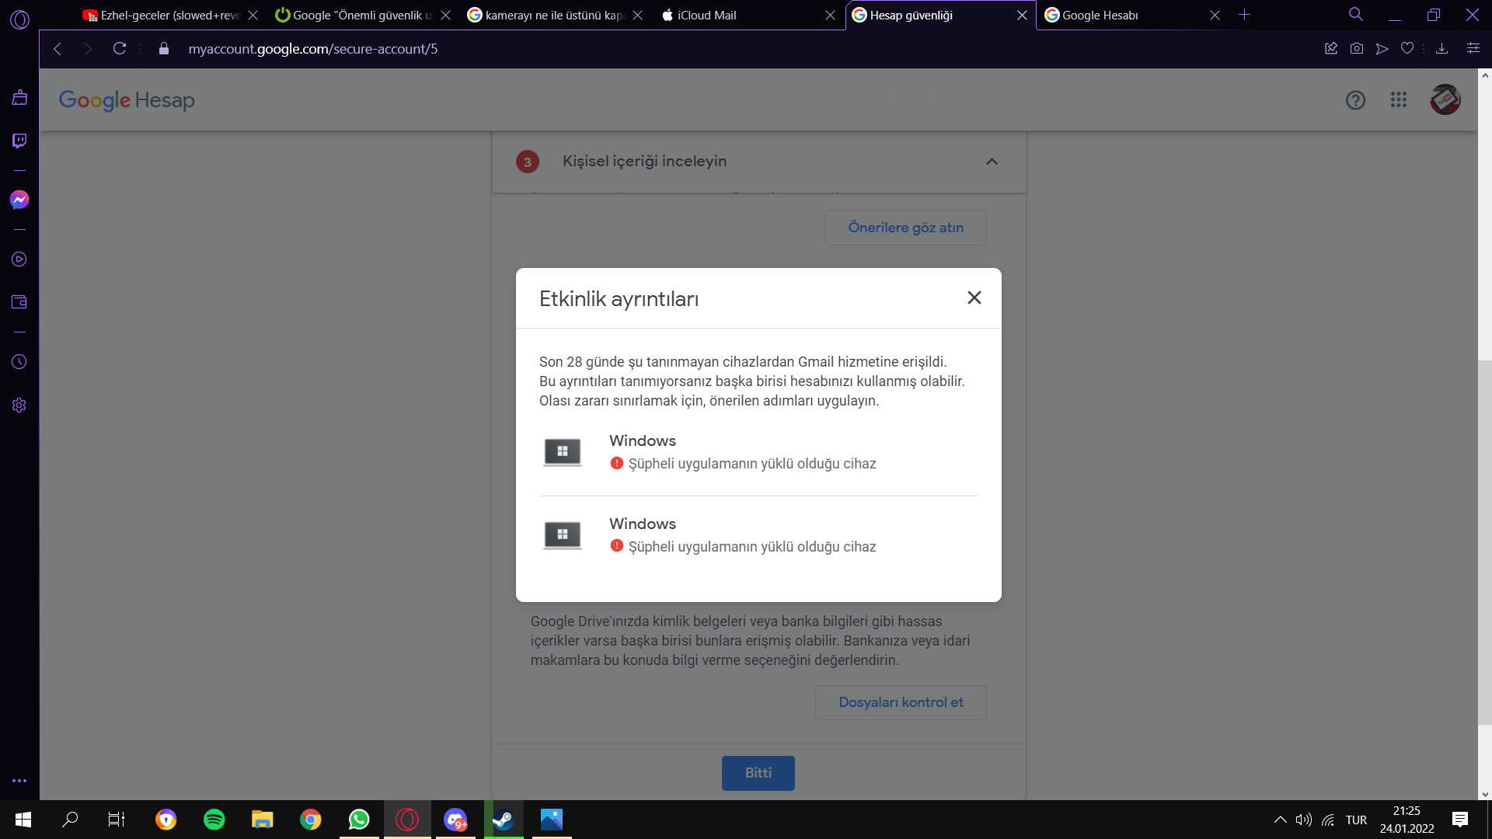The width and height of the screenshot is (1492, 839).
Task: Click Dosyaları kontrol et button
Action: click(901, 702)
